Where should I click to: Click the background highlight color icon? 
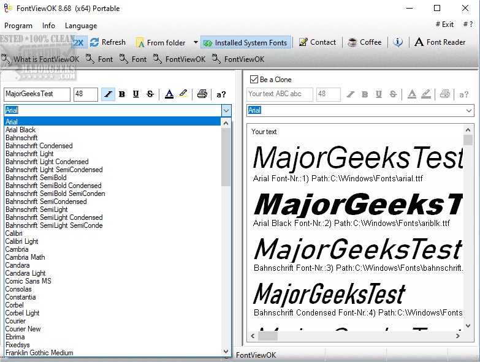pyautogui.click(x=183, y=94)
